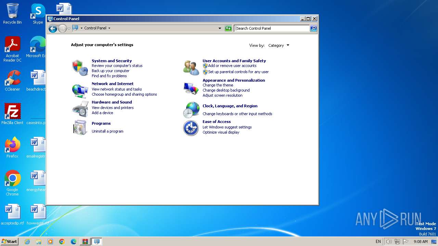Viewport: 438px width, 246px height.
Task: Click the Hardware and Sound heading
Action: (x=112, y=102)
